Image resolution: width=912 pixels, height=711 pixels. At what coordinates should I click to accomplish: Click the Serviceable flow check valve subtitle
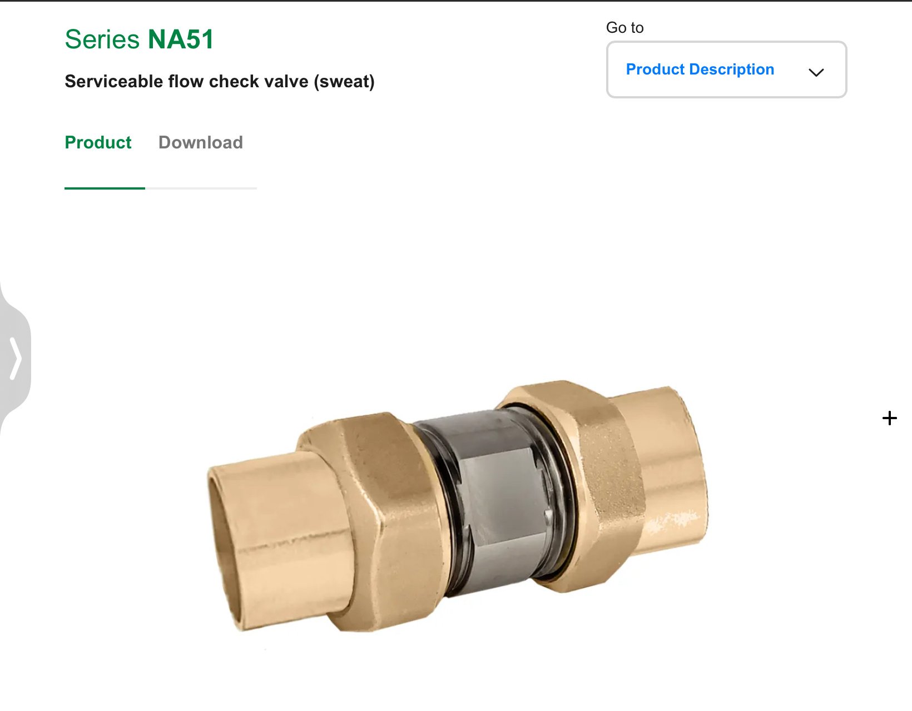coord(220,81)
